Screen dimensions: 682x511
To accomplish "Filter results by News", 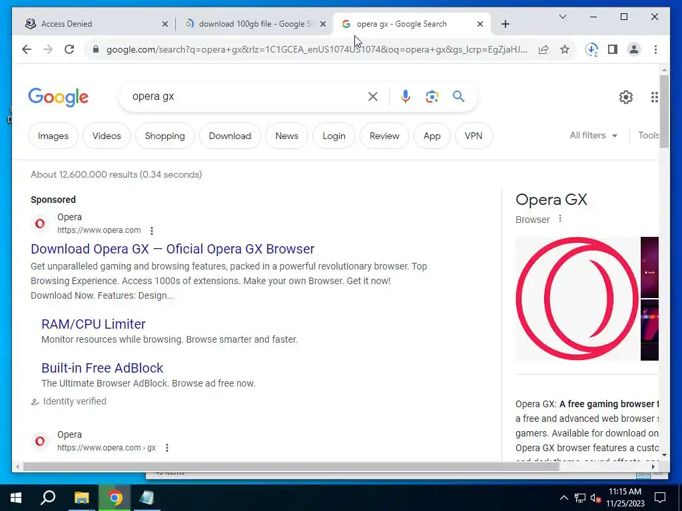I will coord(286,136).
